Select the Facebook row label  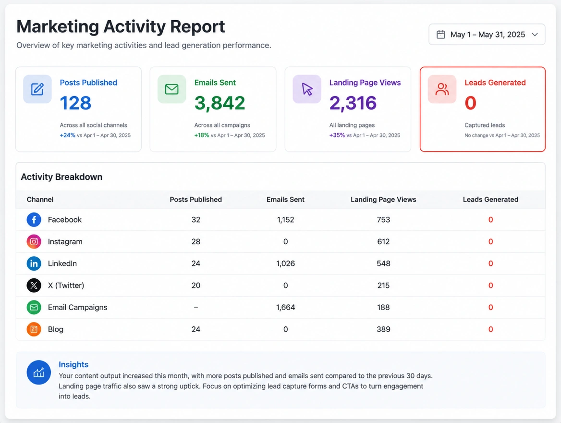pyautogui.click(x=65, y=220)
